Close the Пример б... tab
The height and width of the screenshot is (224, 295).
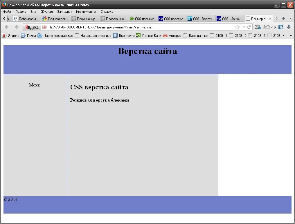[x=270, y=19]
